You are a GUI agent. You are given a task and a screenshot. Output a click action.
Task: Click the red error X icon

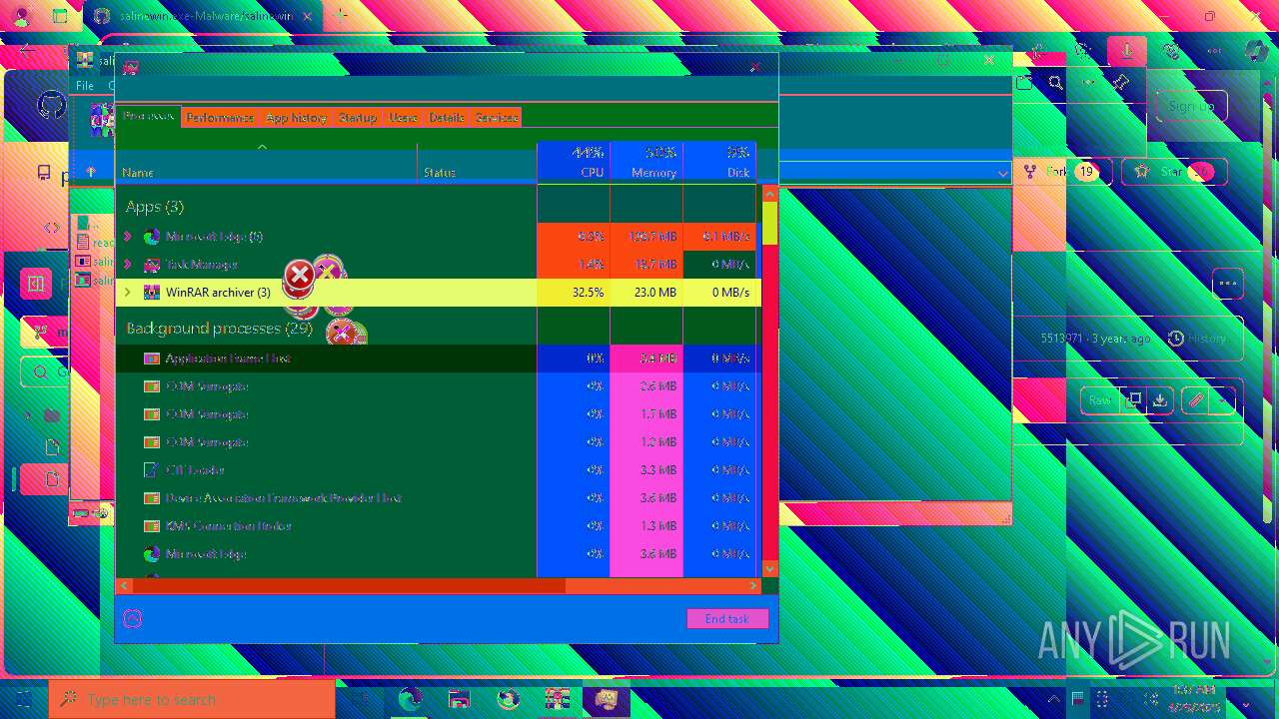(x=299, y=277)
